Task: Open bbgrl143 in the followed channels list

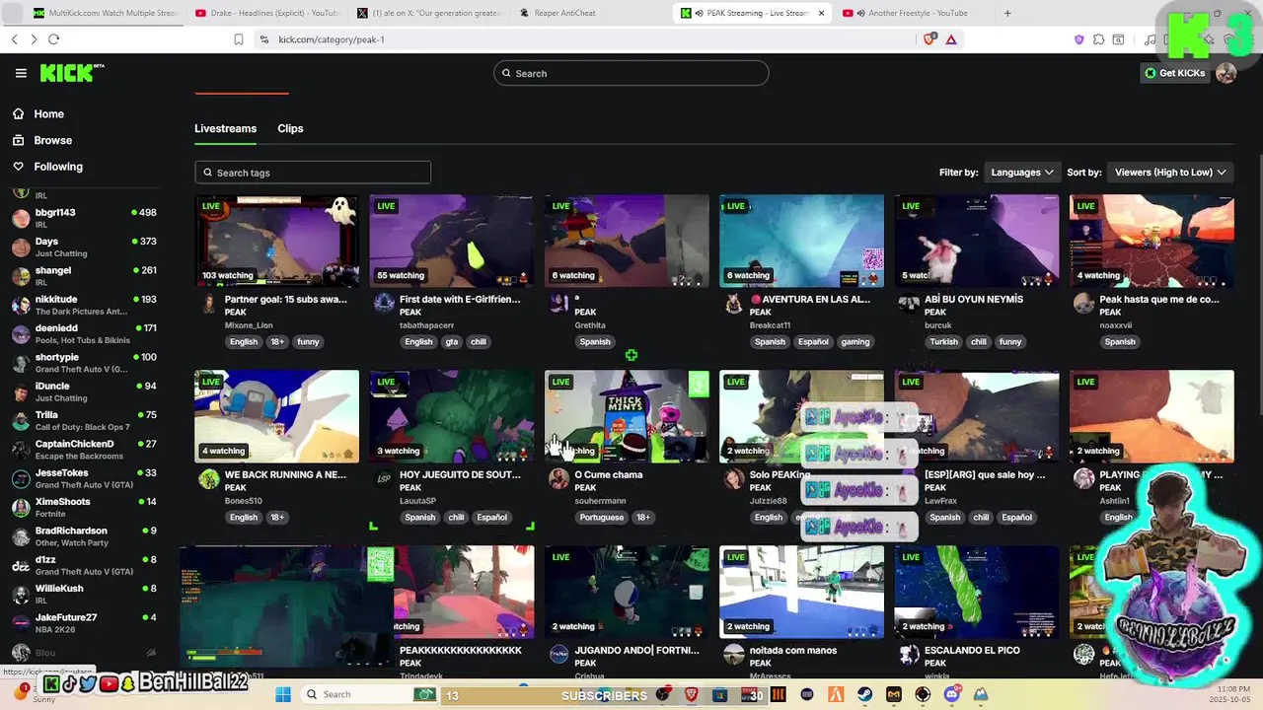Action: pos(84,218)
